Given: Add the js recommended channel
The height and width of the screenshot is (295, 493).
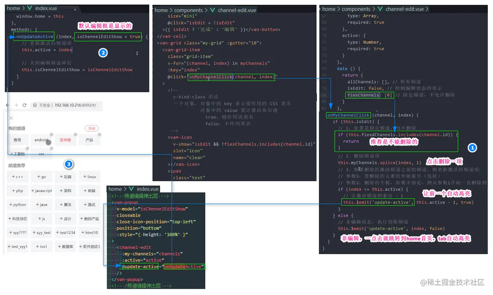Looking at the screenshot, I should click(x=41, y=218).
